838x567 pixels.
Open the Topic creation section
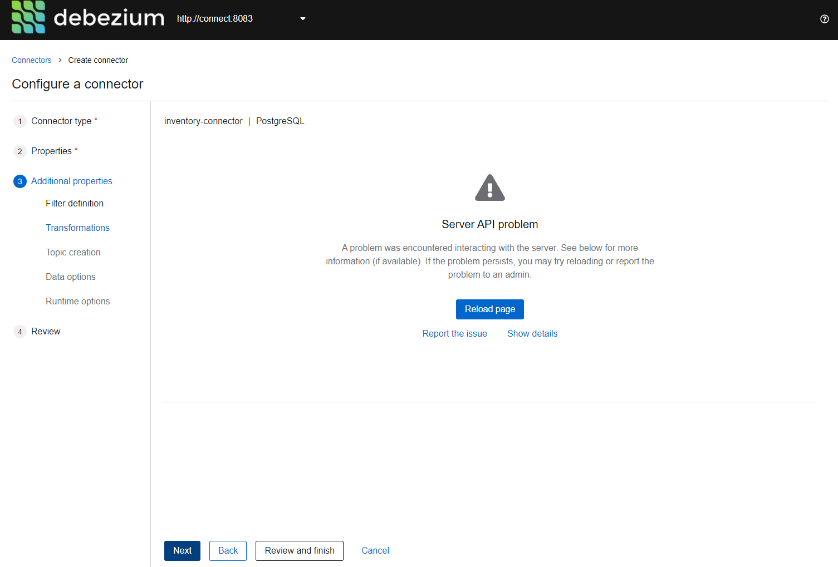coord(73,252)
